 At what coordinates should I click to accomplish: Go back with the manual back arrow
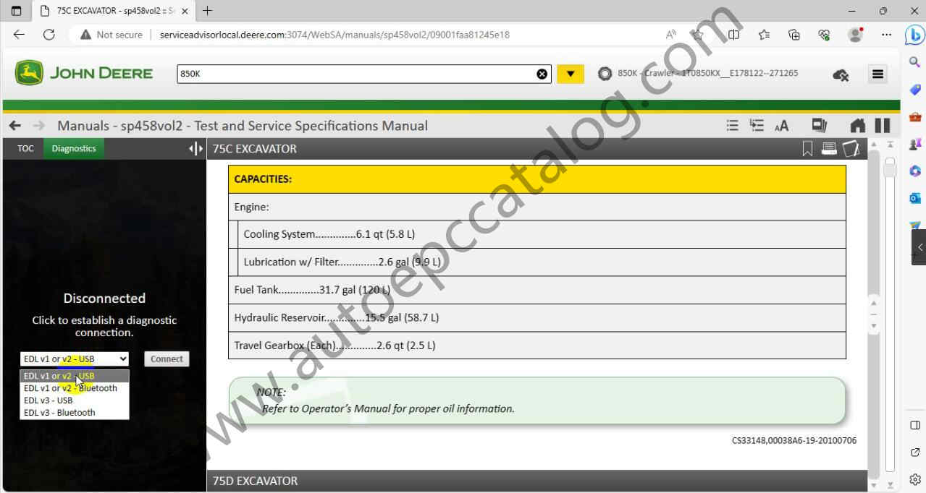point(15,126)
